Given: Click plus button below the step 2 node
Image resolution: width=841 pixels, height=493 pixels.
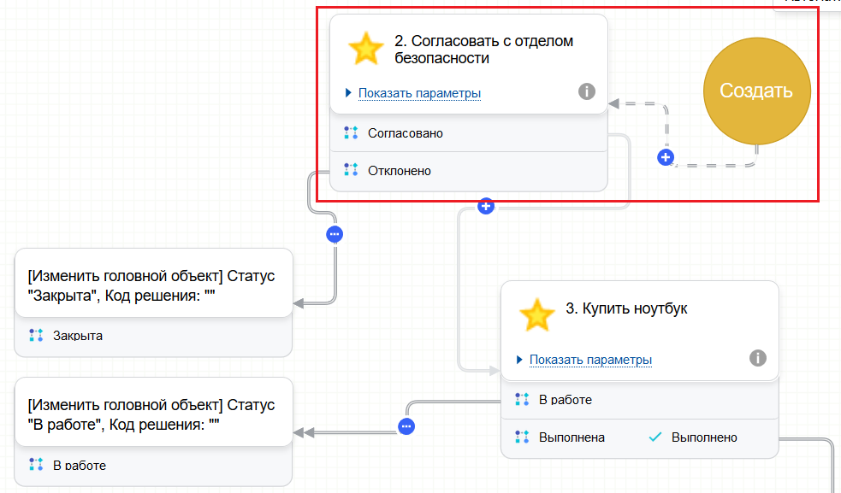Looking at the screenshot, I should tap(486, 206).
